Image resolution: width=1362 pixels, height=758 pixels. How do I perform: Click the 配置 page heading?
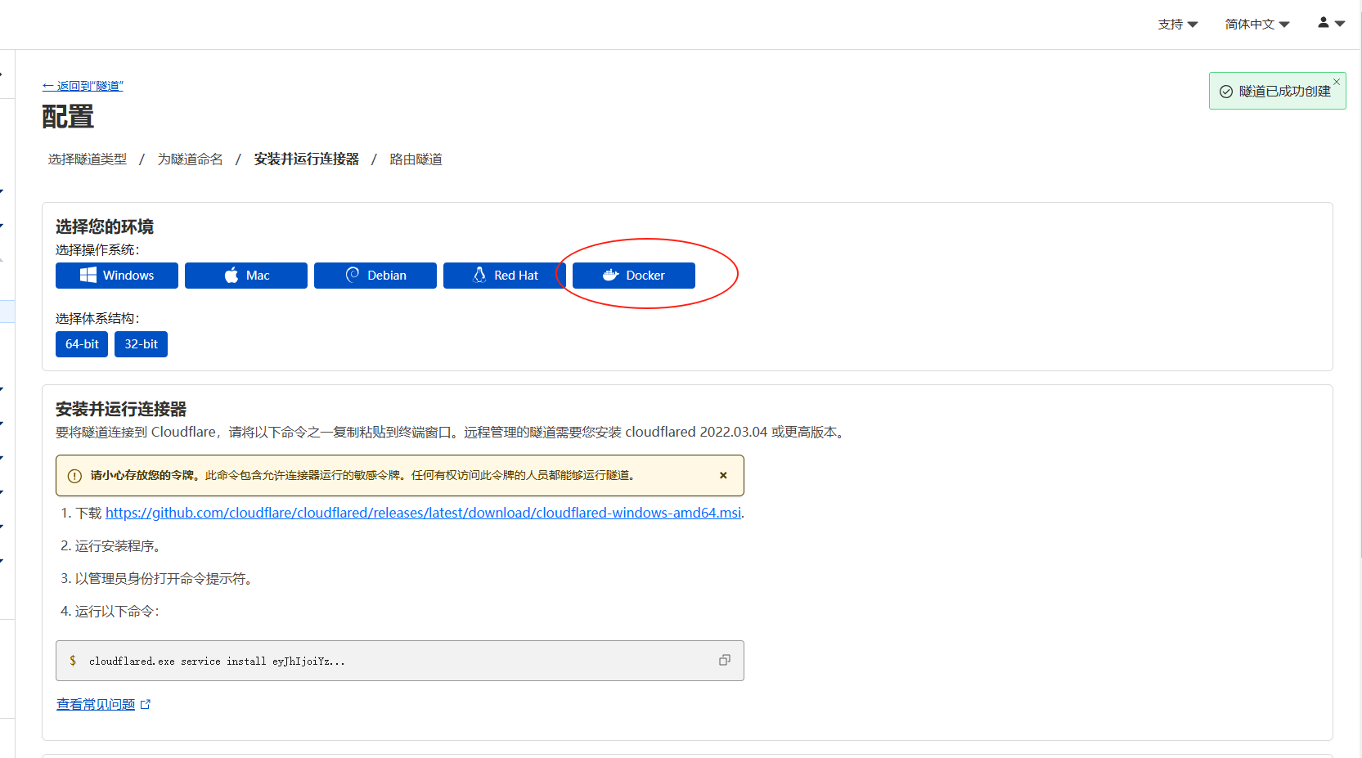click(x=68, y=117)
